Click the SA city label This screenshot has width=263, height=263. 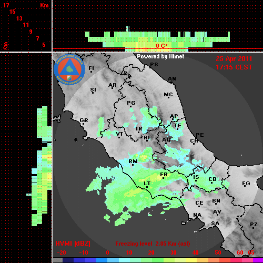(215, 224)
